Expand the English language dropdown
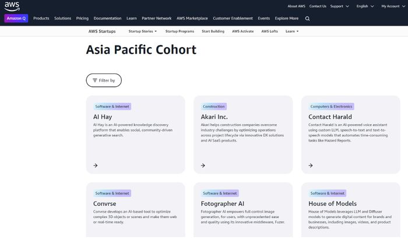 [x=365, y=6]
